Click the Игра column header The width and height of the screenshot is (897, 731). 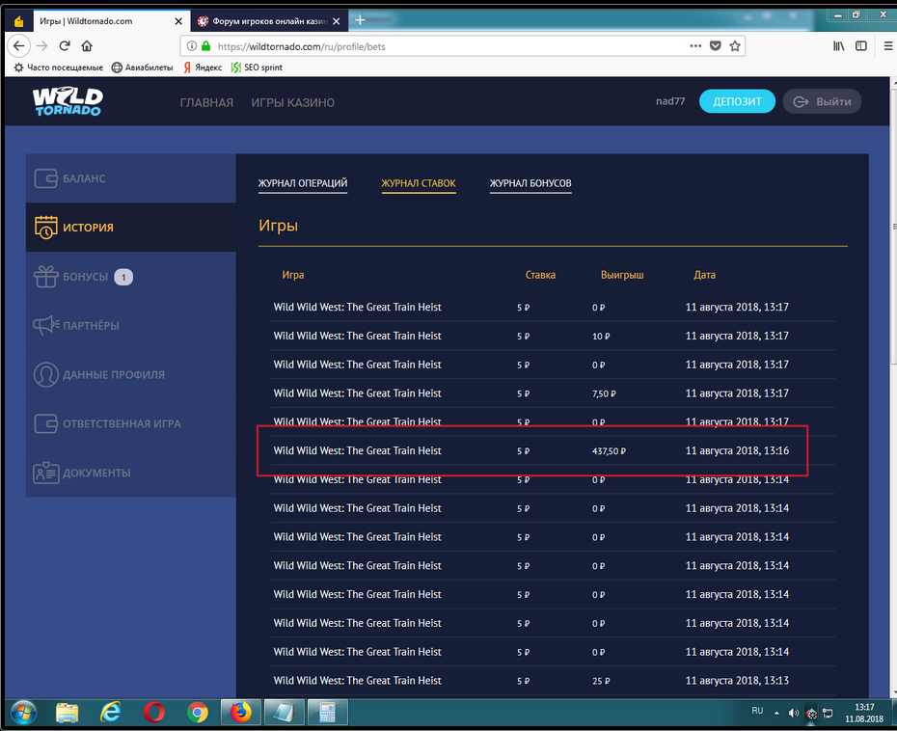coord(293,275)
